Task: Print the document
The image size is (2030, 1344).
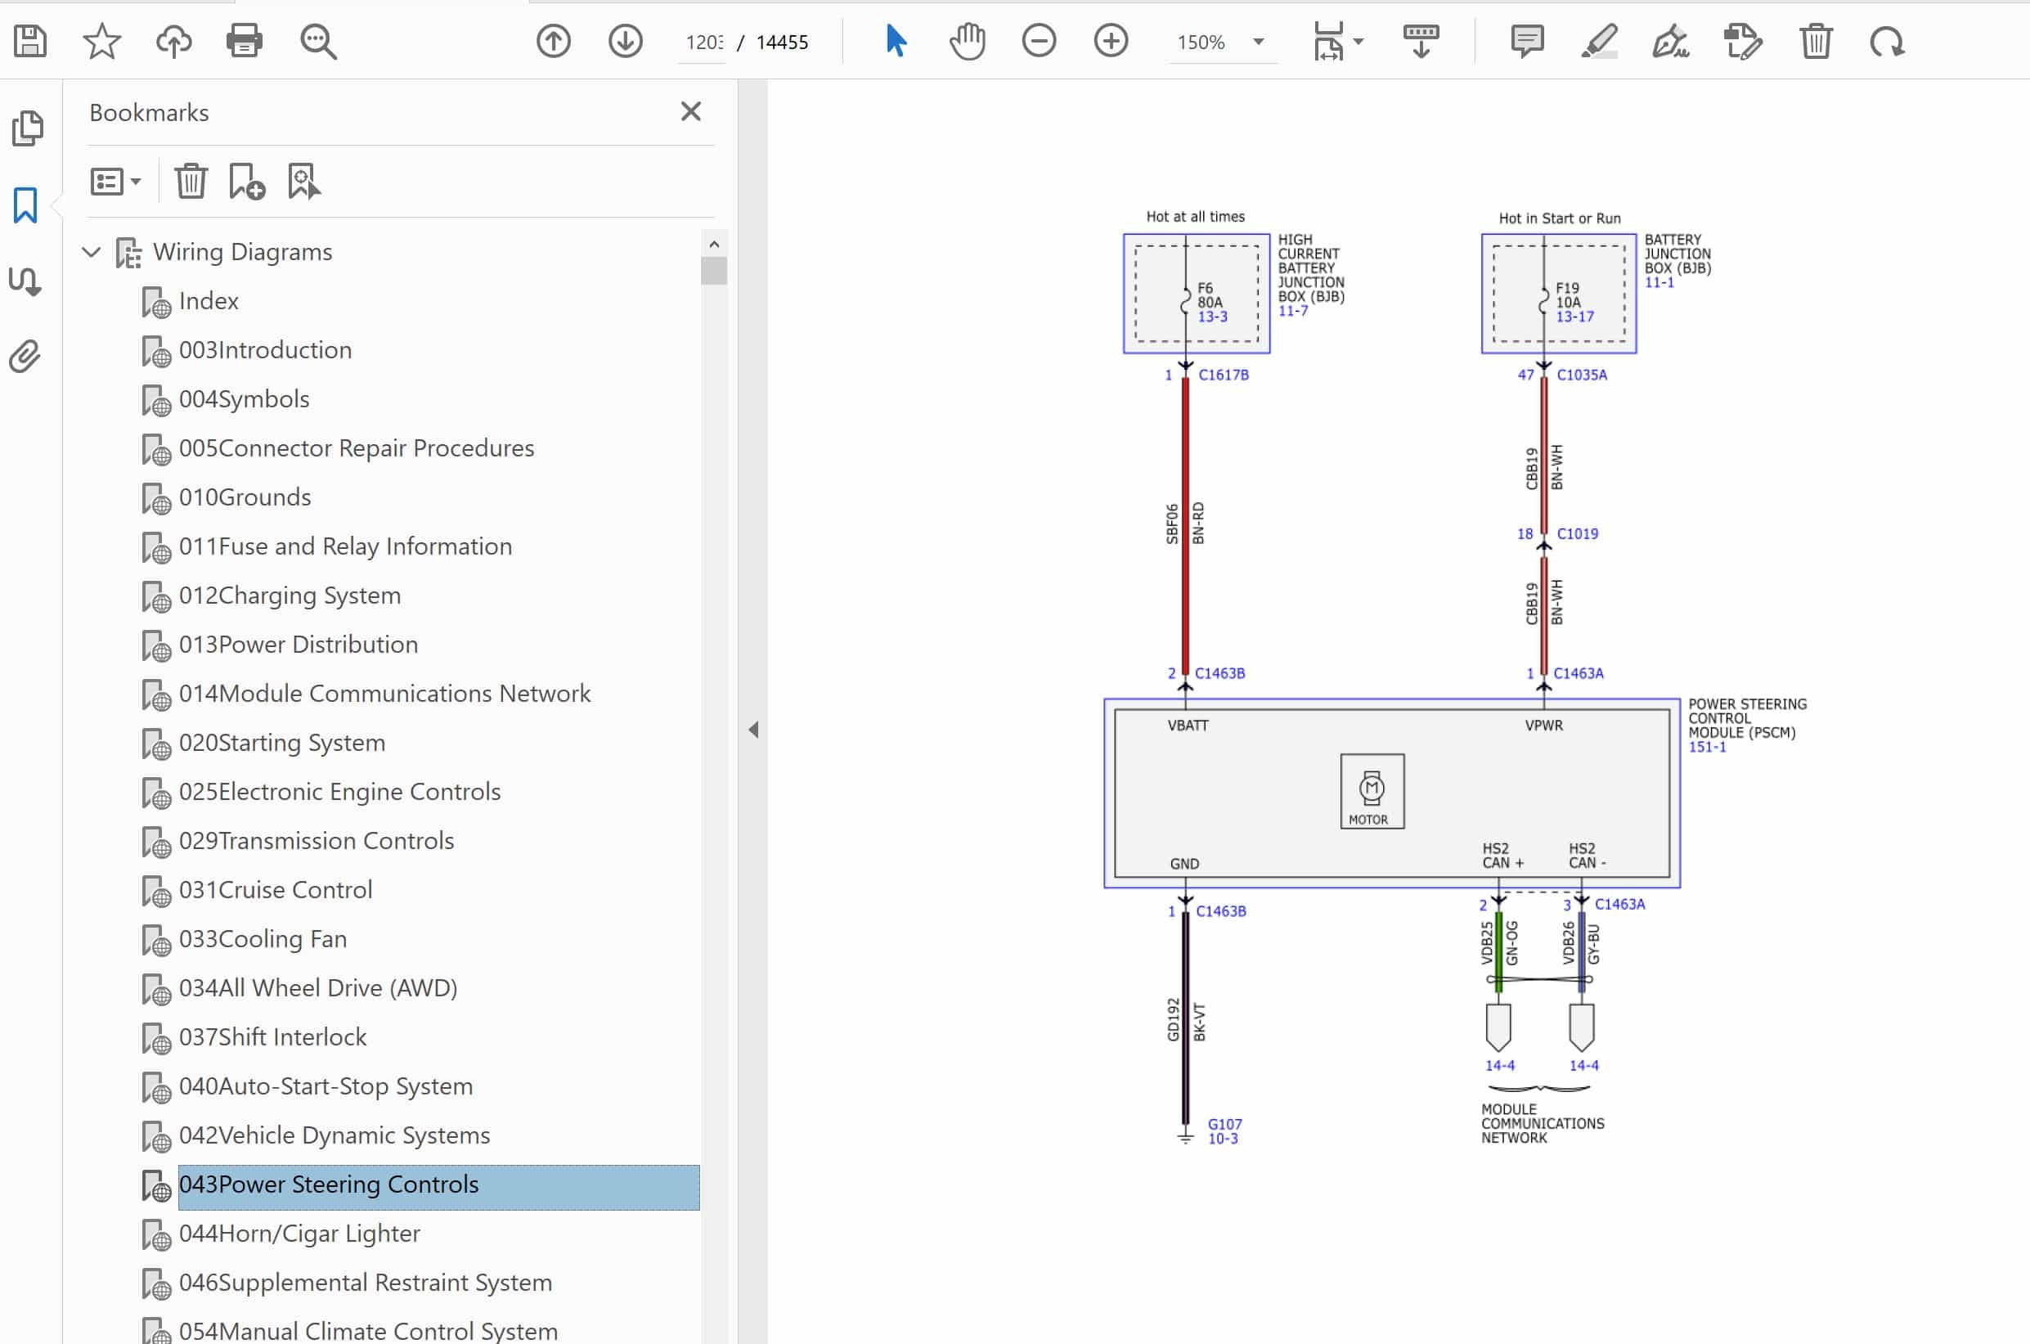Action: coord(245,41)
